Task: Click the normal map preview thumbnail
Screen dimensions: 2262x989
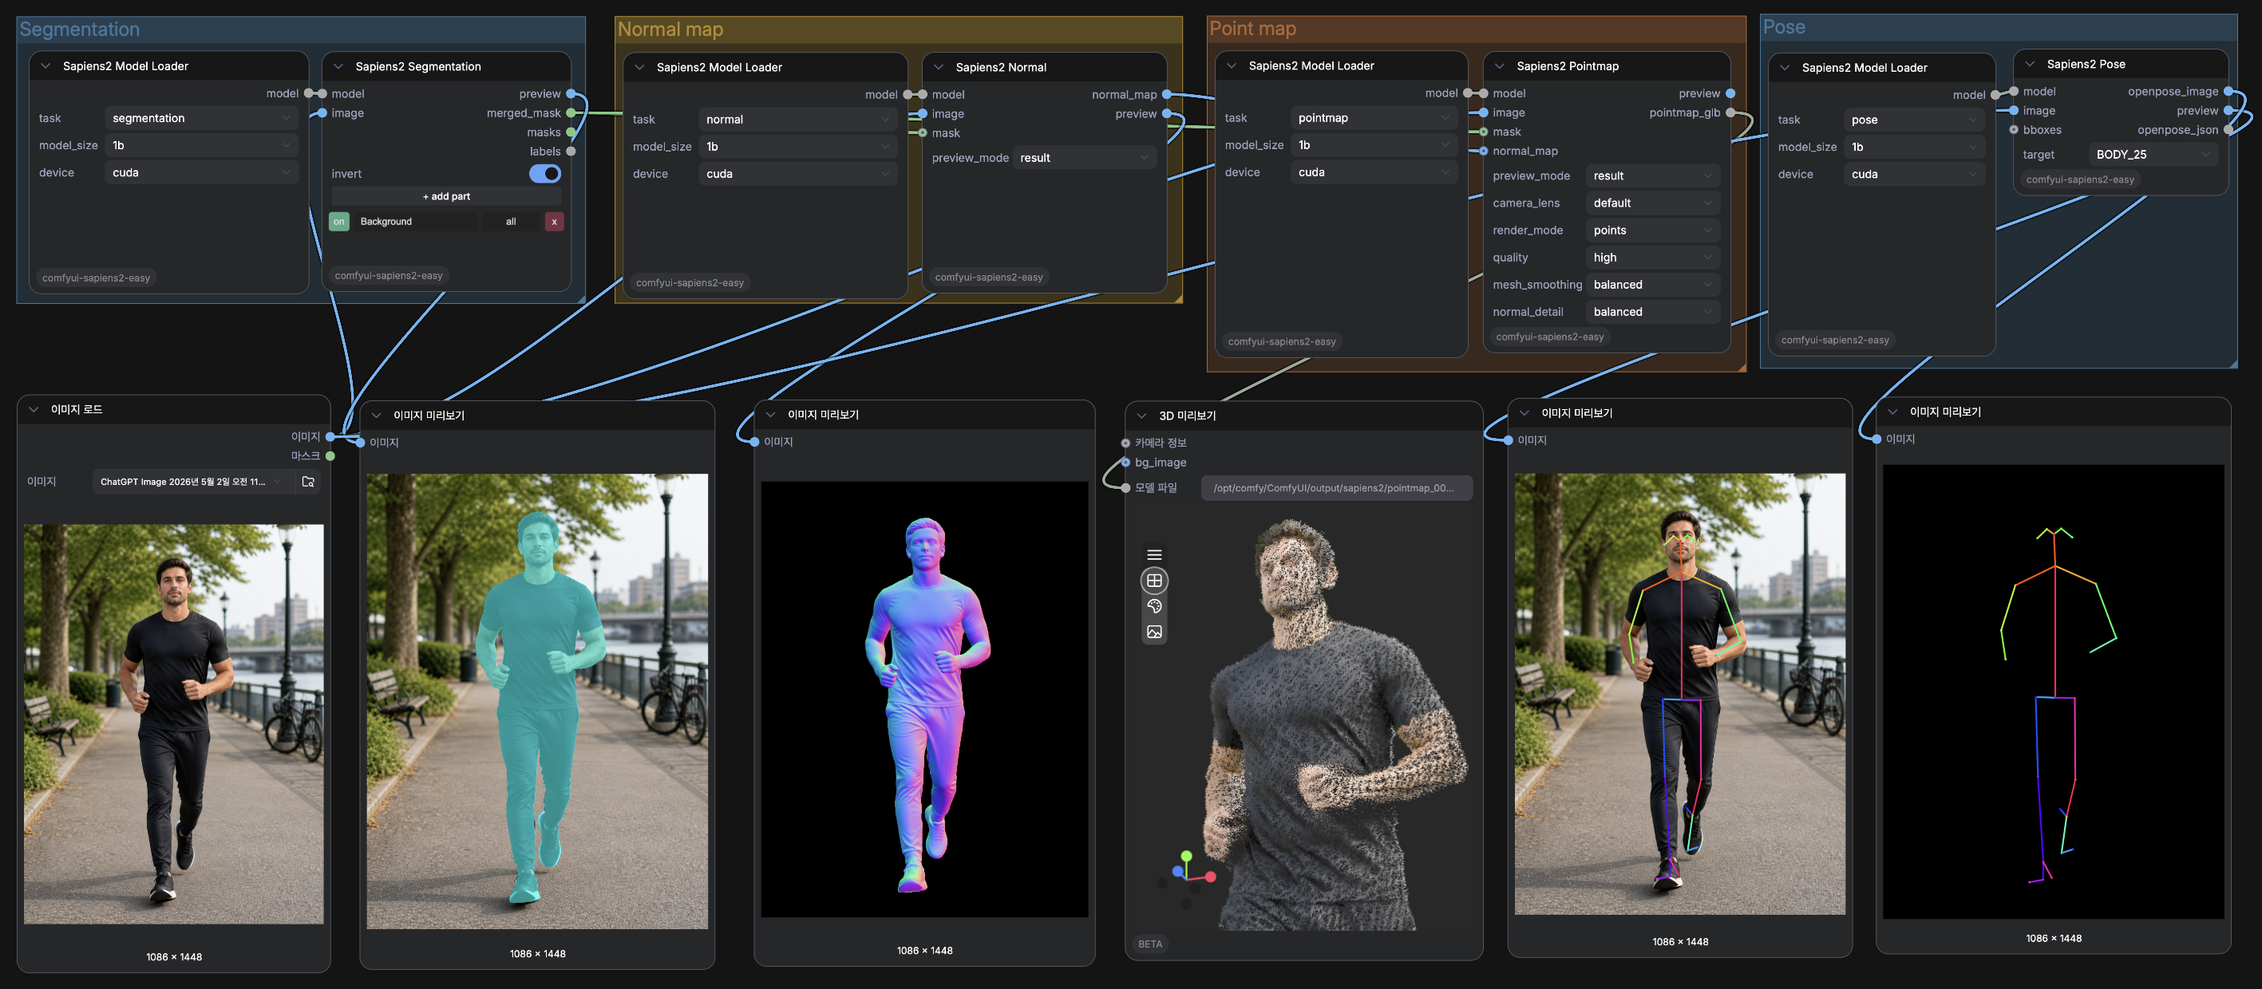Action: point(923,699)
